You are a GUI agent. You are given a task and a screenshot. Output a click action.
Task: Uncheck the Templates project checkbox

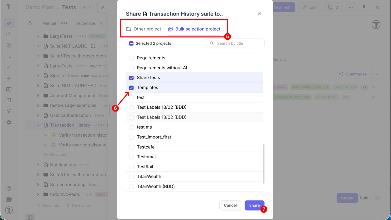pyautogui.click(x=131, y=88)
